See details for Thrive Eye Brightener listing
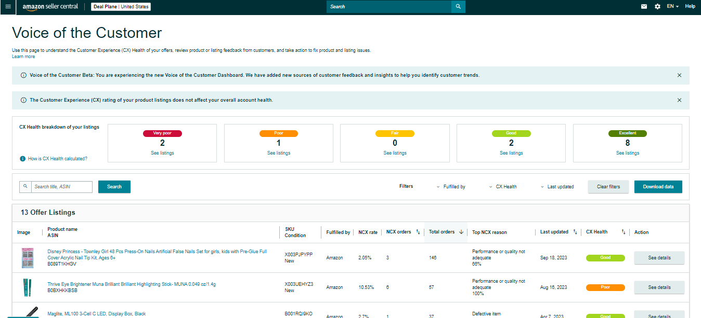The height and width of the screenshot is (318, 701). click(x=659, y=287)
